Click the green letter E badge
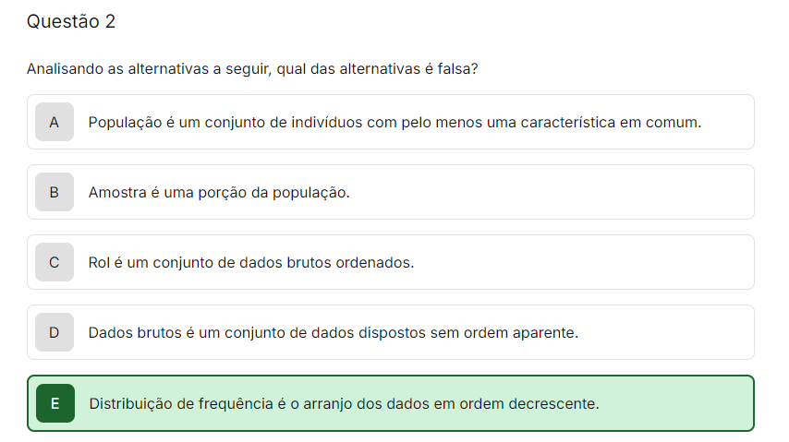The height and width of the screenshot is (442, 789). point(55,403)
